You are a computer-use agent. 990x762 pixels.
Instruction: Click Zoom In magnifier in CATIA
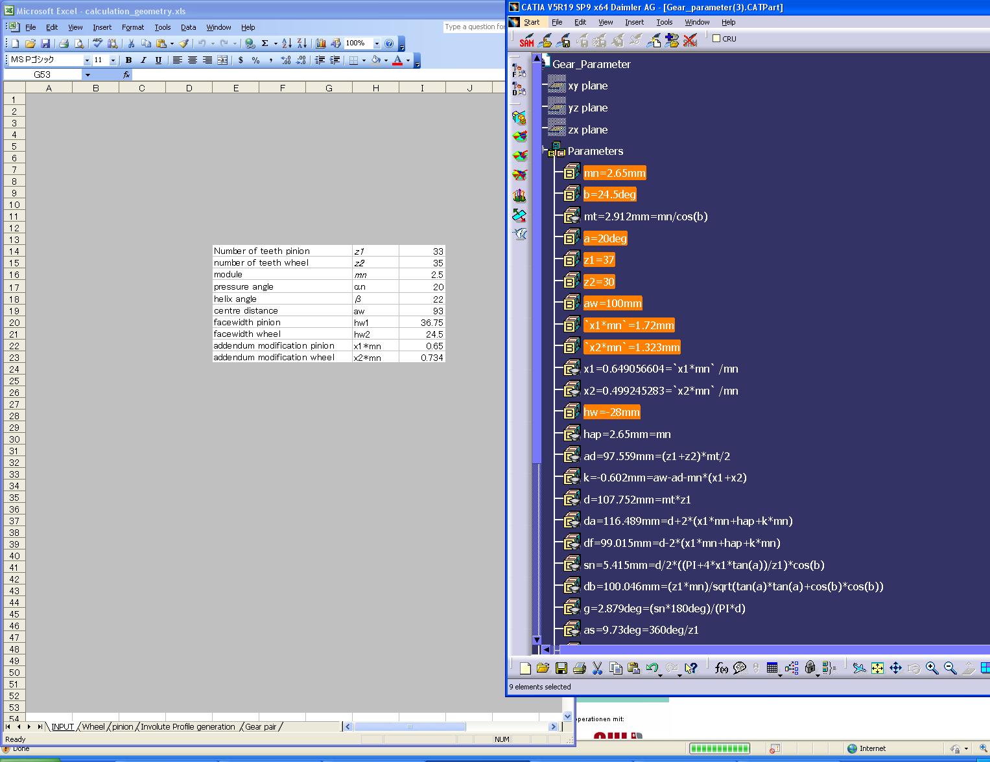coord(932,668)
